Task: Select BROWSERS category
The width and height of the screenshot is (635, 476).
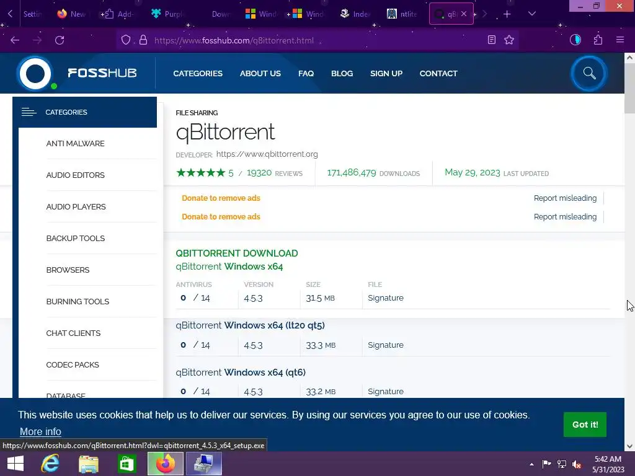Action: [68, 270]
